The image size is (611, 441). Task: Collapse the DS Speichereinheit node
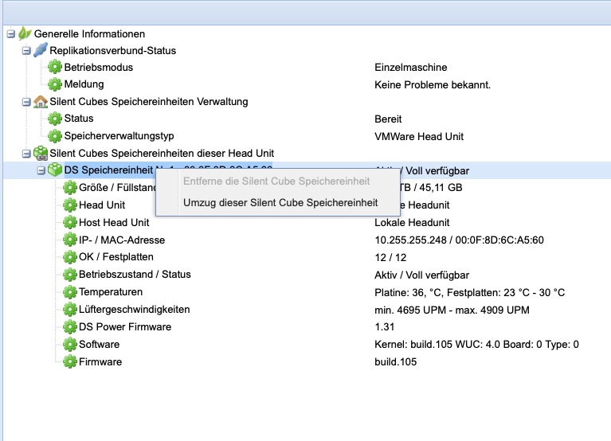[x=41, y=170]
